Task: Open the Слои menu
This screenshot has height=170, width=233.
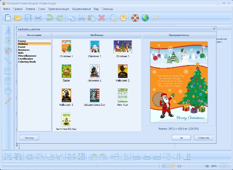Action: tap(42, 9)
